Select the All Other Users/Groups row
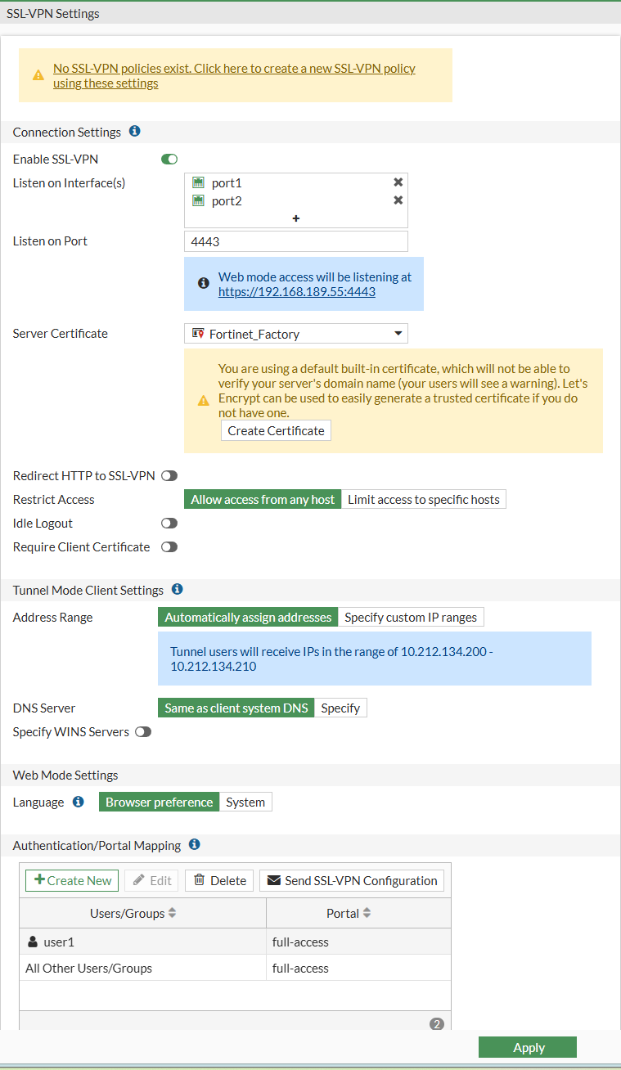 coord(235,968)
